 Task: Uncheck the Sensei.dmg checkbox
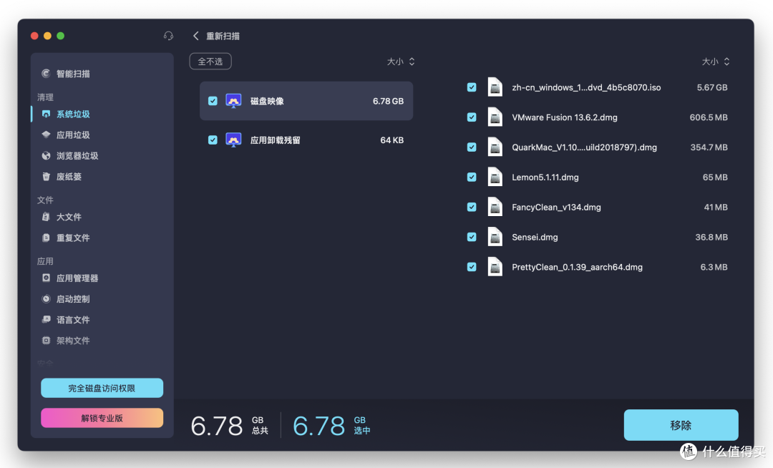click(x=472, y=237)
